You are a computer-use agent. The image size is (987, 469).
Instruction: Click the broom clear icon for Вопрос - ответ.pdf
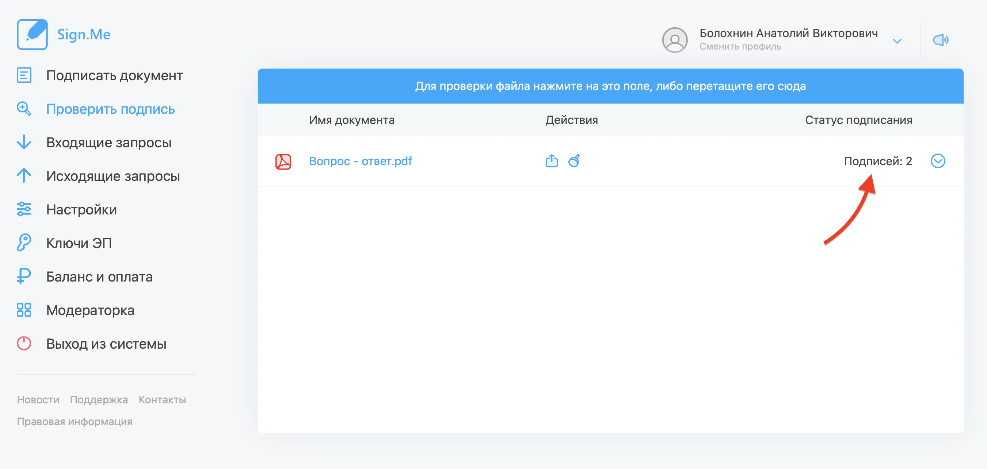pyautogui.click(x=574, y=161)
